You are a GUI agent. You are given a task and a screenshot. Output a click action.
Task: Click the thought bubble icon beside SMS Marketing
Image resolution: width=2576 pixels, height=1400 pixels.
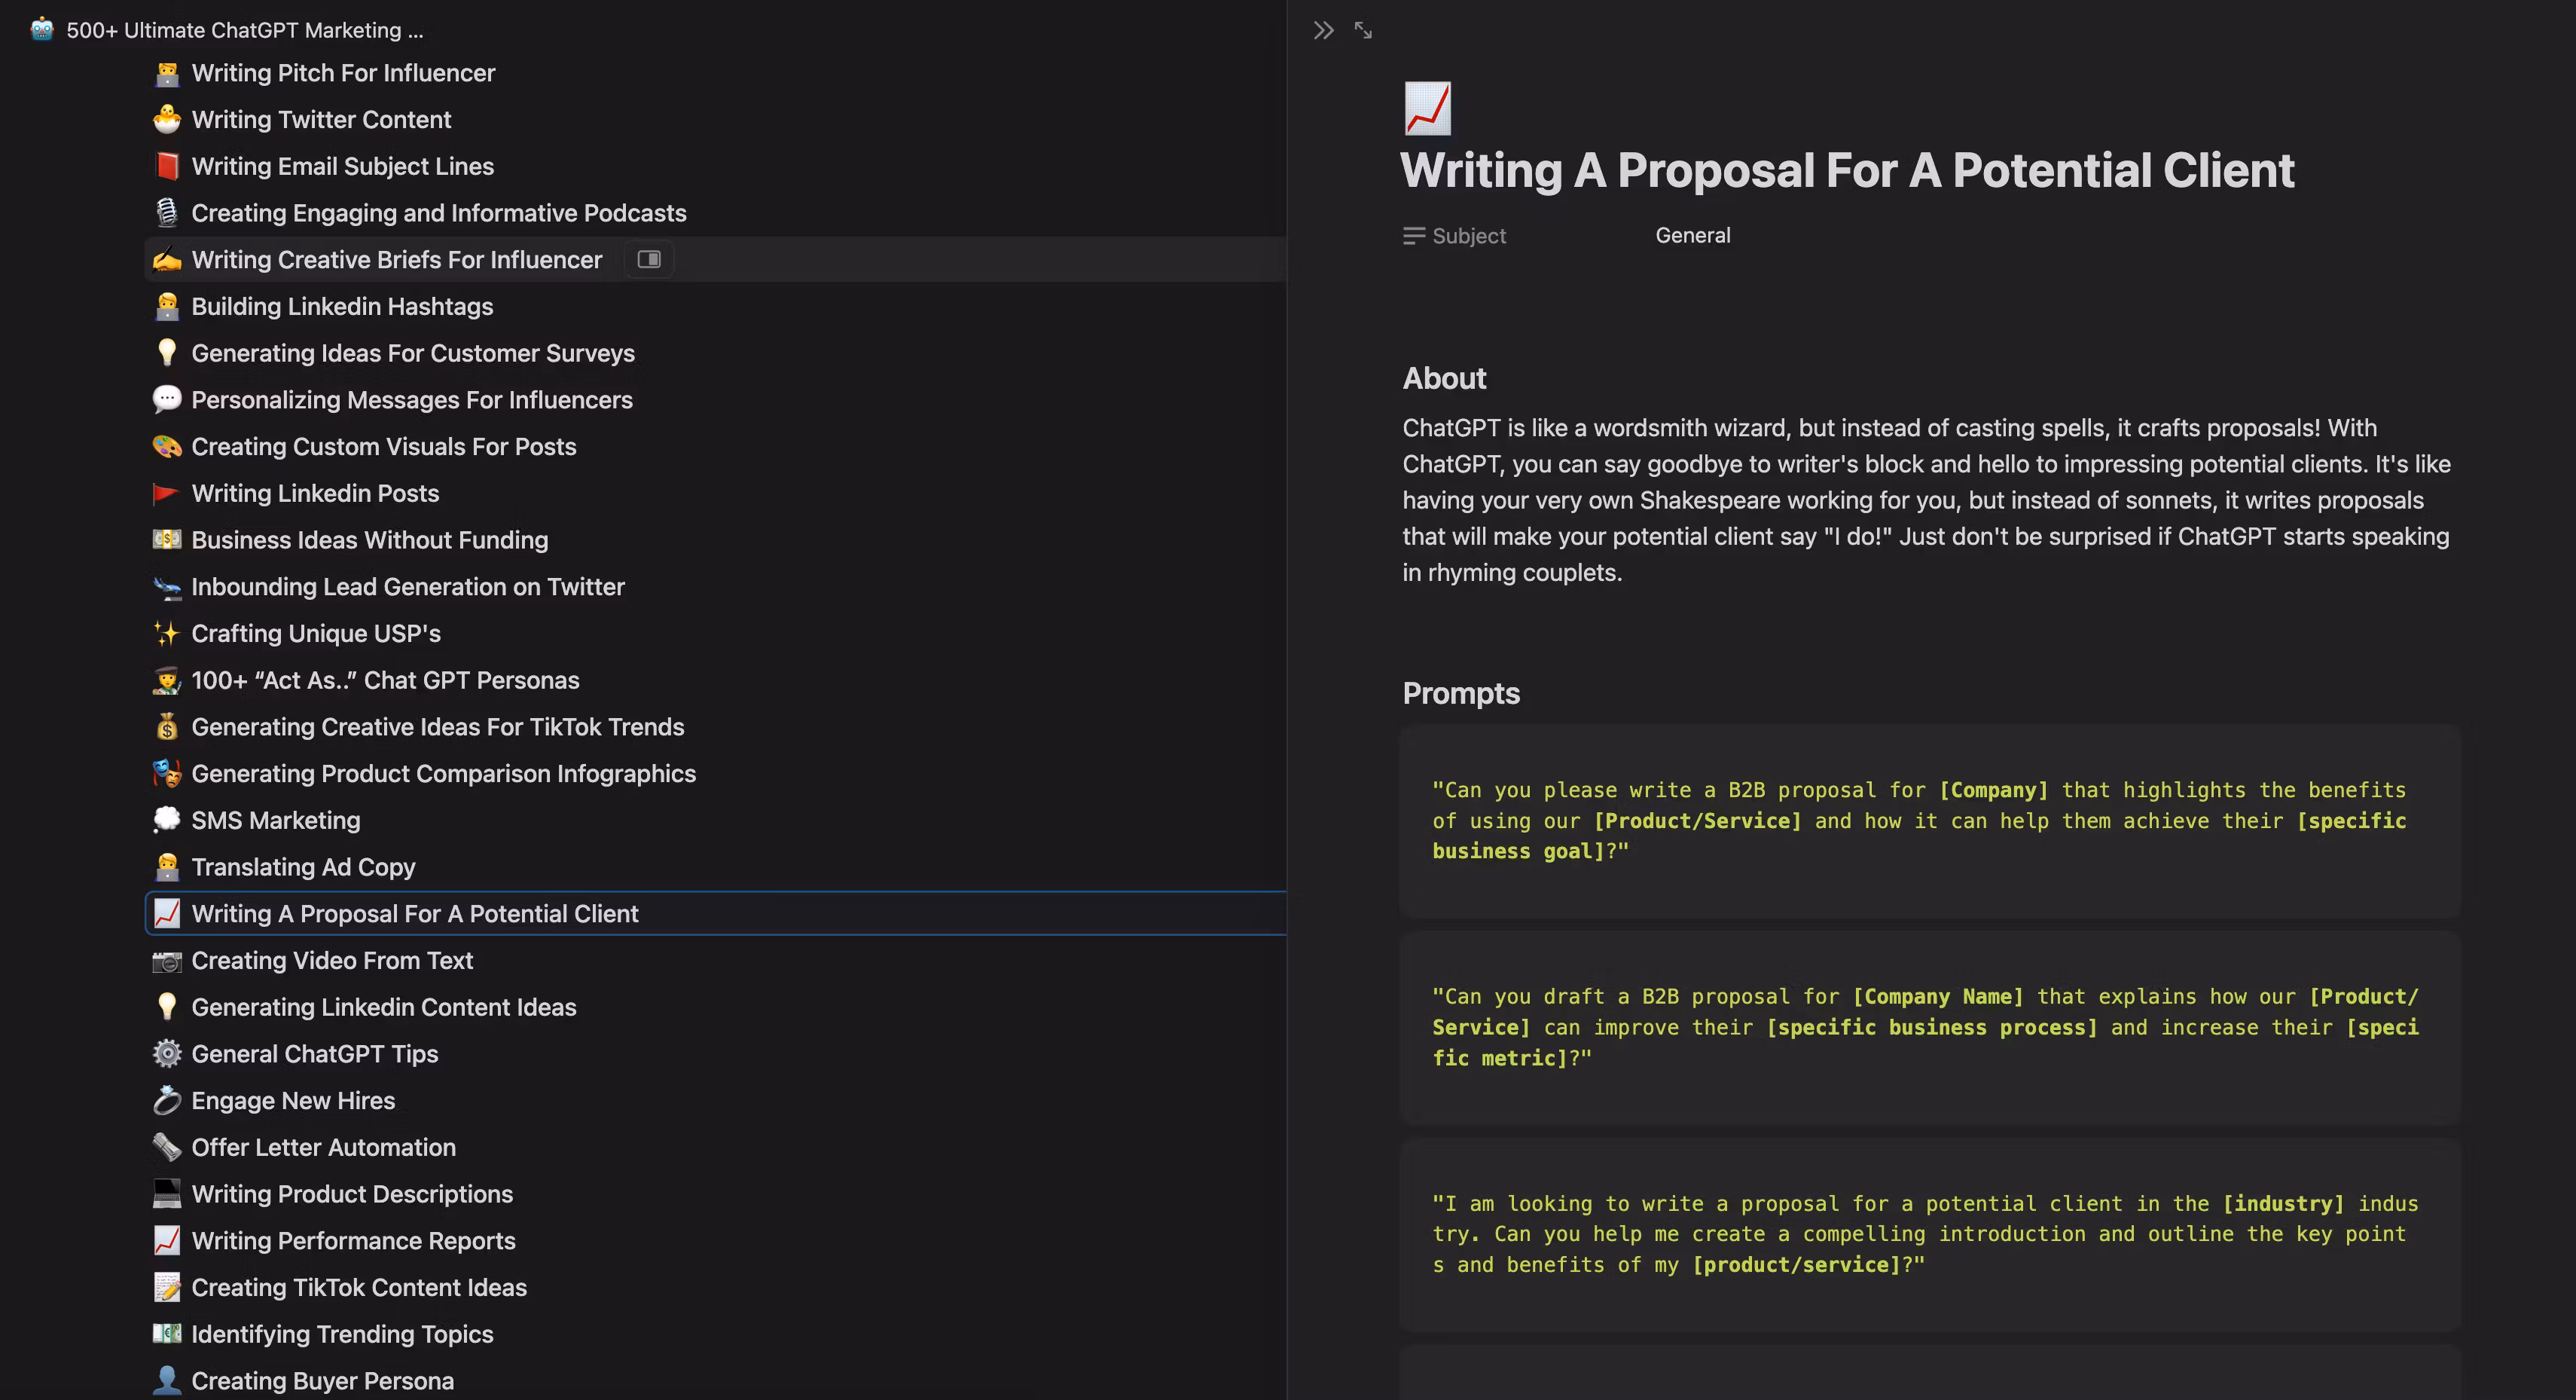(x=167, y=821)
